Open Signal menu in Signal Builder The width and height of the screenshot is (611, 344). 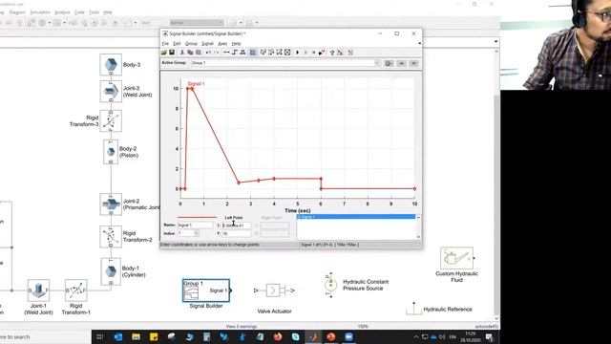[208, 43]
